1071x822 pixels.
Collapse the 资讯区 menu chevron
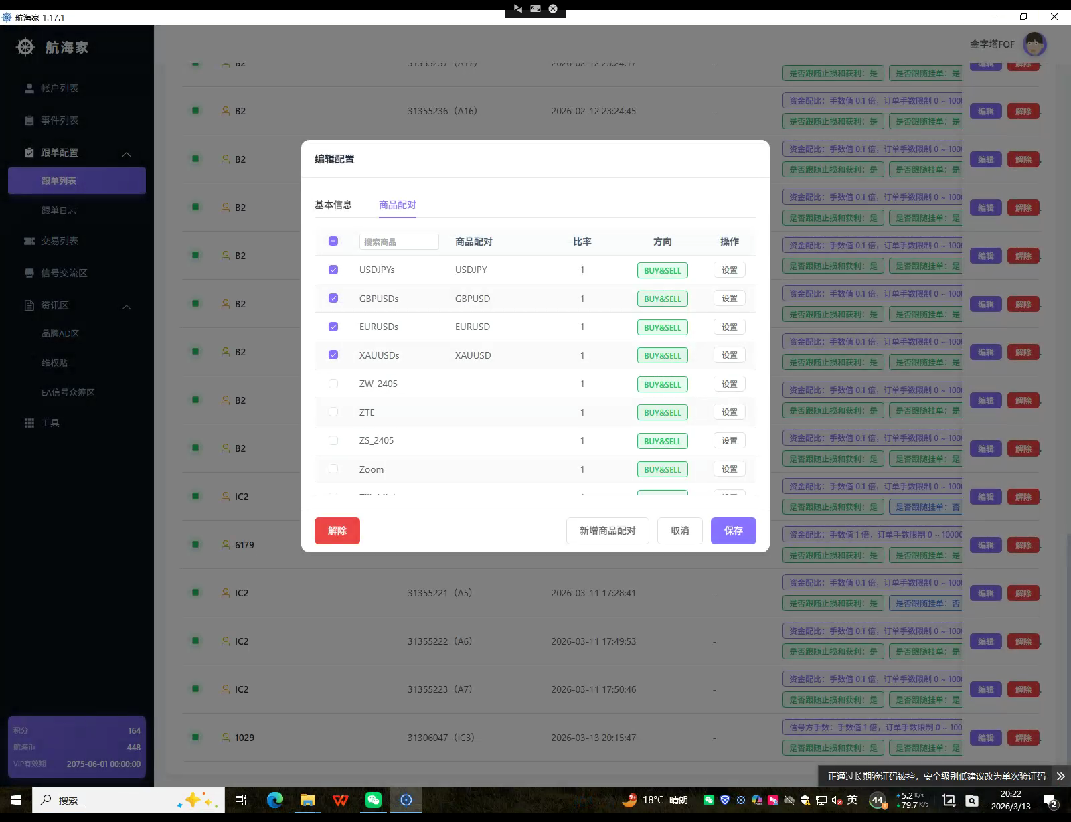click(127, 306)
